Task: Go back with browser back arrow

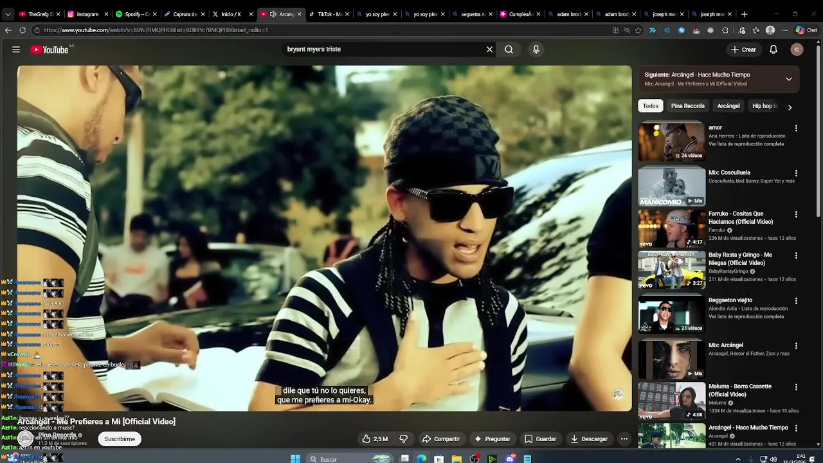Action: [8, 30]
